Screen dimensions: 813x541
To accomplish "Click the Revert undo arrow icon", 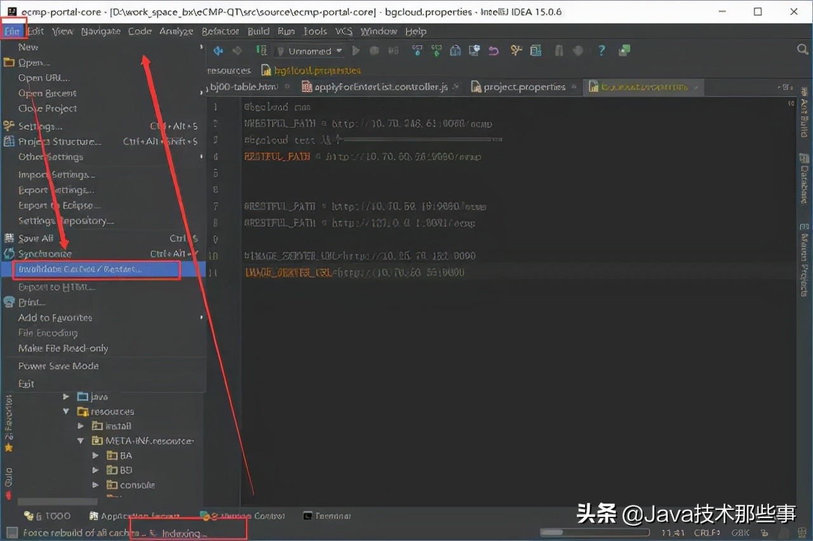I will pos(494,51).
